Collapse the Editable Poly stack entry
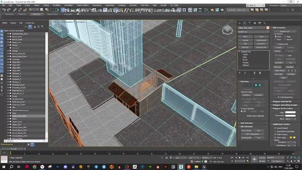 coord(240,51)
